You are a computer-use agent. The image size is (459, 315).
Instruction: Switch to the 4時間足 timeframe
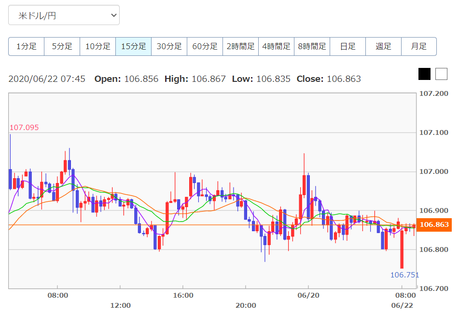[277, 46]
